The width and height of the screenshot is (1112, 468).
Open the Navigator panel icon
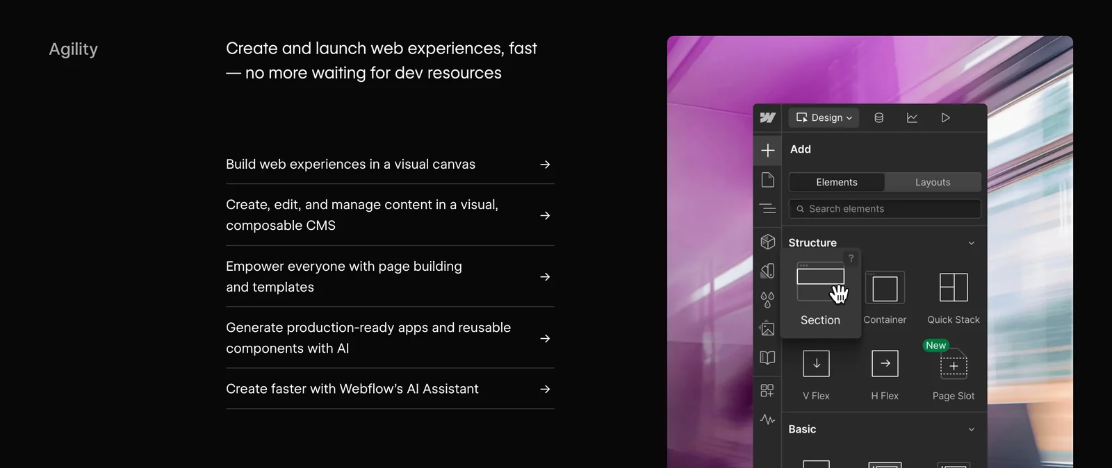[767, 208]
